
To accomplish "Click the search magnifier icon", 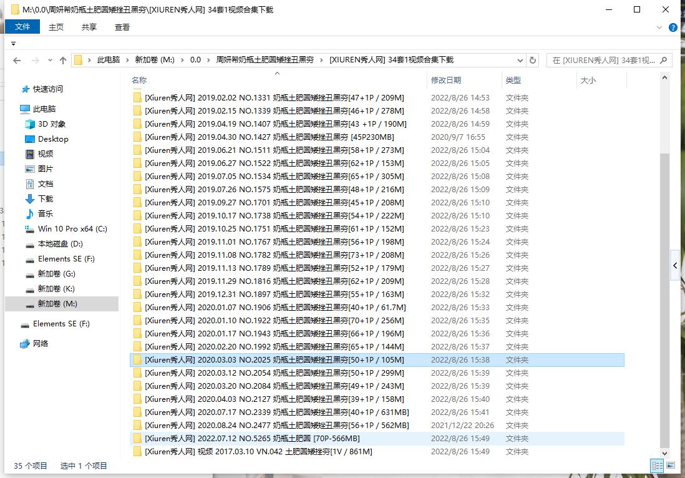I will pyautogui.click(x=664, y=61).
